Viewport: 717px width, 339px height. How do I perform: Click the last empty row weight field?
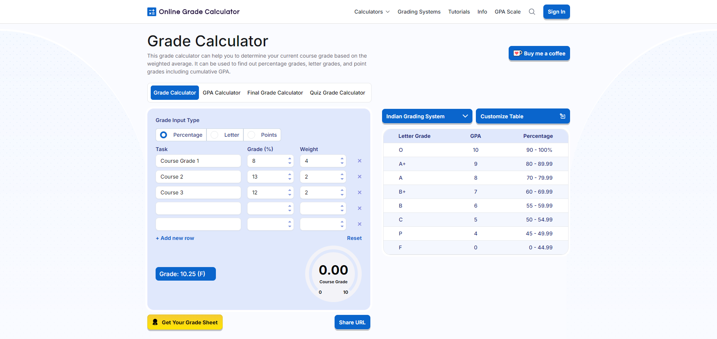(323, 224)
